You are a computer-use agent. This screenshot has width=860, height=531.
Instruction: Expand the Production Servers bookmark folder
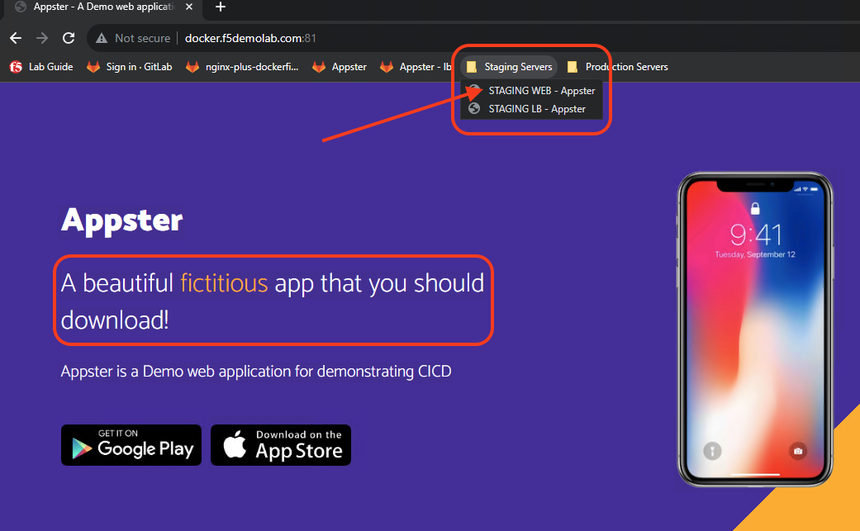617,67
